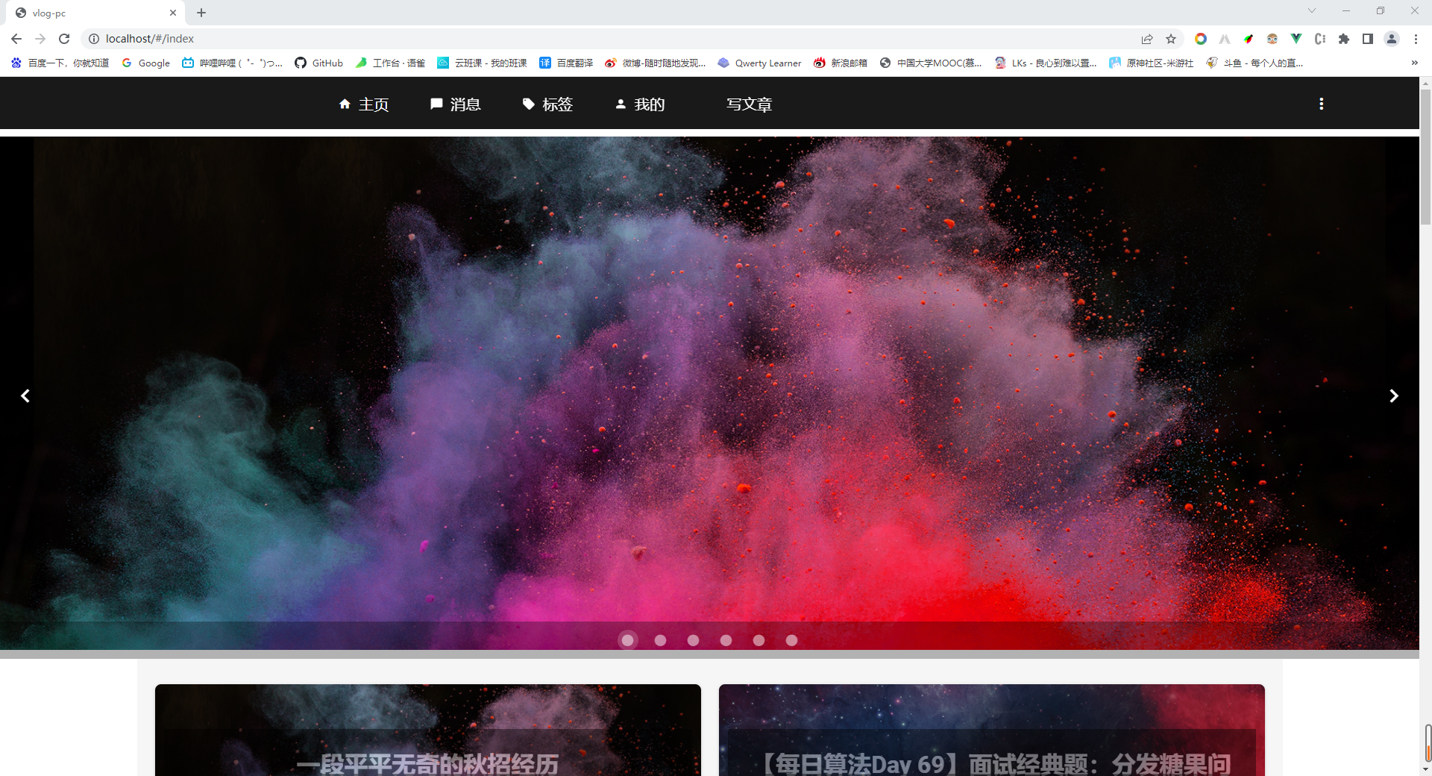The width and height of the screenshot is (1432, 776).
Task: Select the second carousel dot
Action: (x=660, y=640)
